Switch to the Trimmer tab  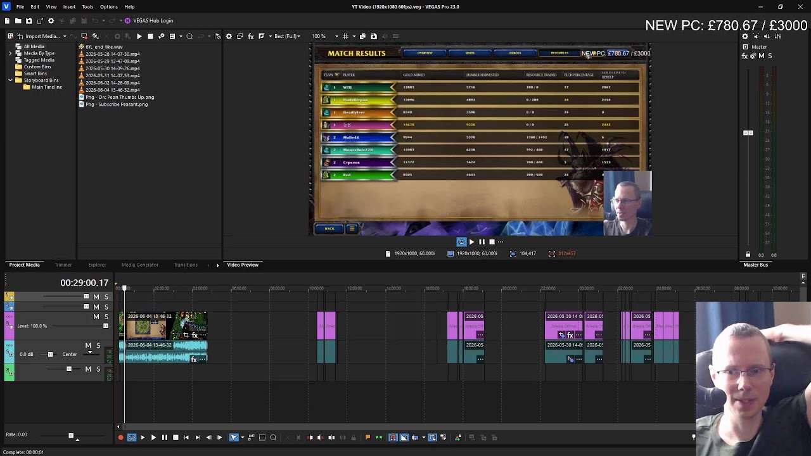point(63,265)
